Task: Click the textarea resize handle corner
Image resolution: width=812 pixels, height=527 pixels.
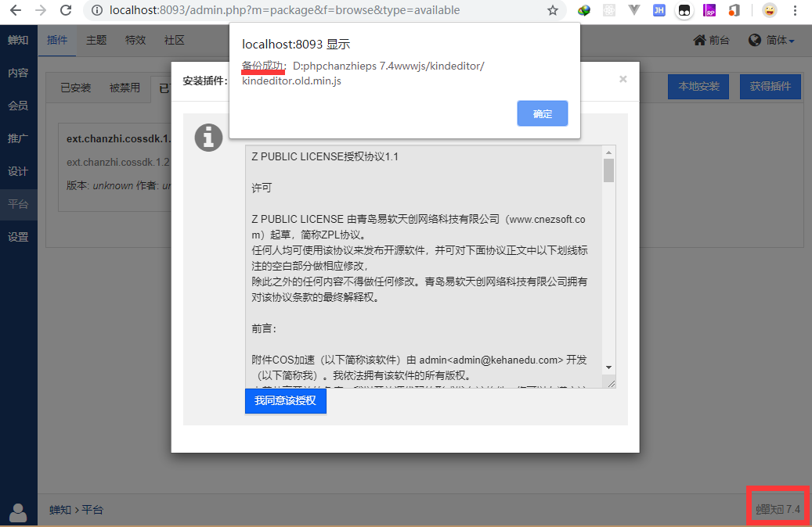Action: pos(611,384)
